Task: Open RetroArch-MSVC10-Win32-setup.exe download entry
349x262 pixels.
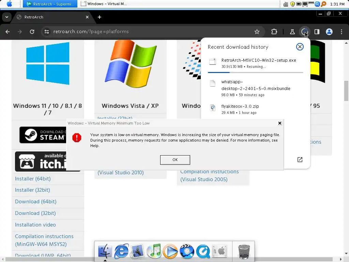Action: (x=256, y=63)
